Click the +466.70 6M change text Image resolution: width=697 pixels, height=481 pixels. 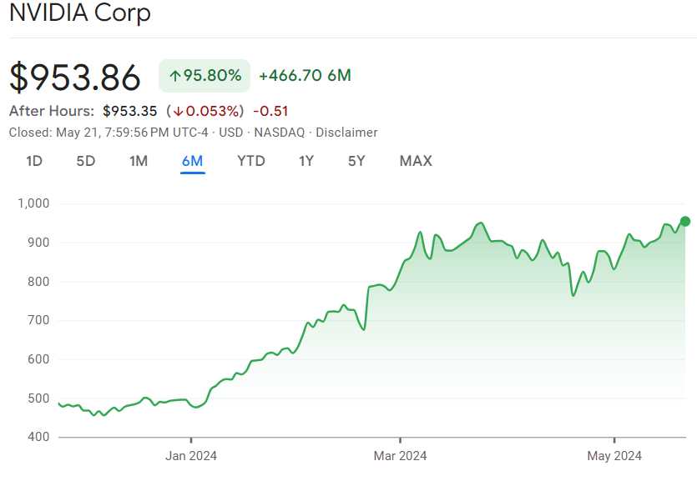305,76
